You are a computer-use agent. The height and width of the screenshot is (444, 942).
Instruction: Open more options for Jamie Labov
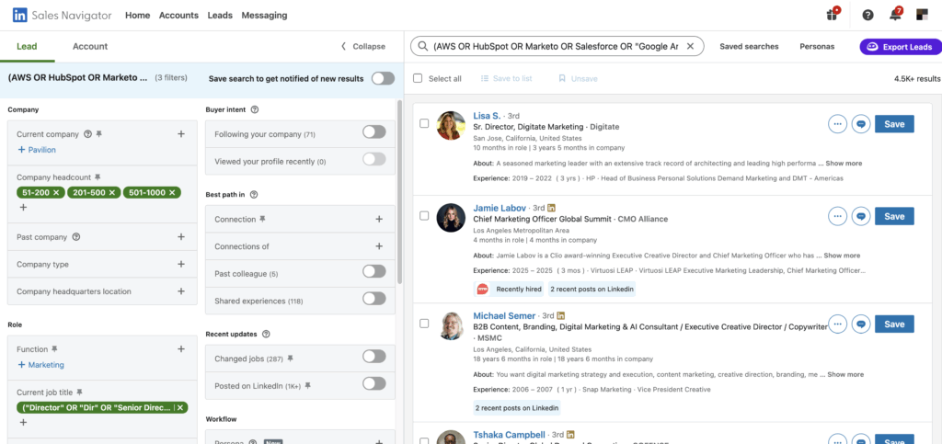pyautogui.click(x=837, y=216)
